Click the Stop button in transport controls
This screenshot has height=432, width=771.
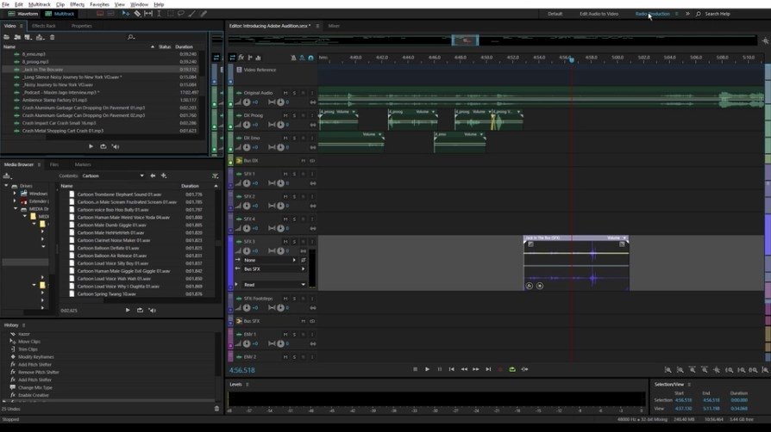[x=415, y=369]
